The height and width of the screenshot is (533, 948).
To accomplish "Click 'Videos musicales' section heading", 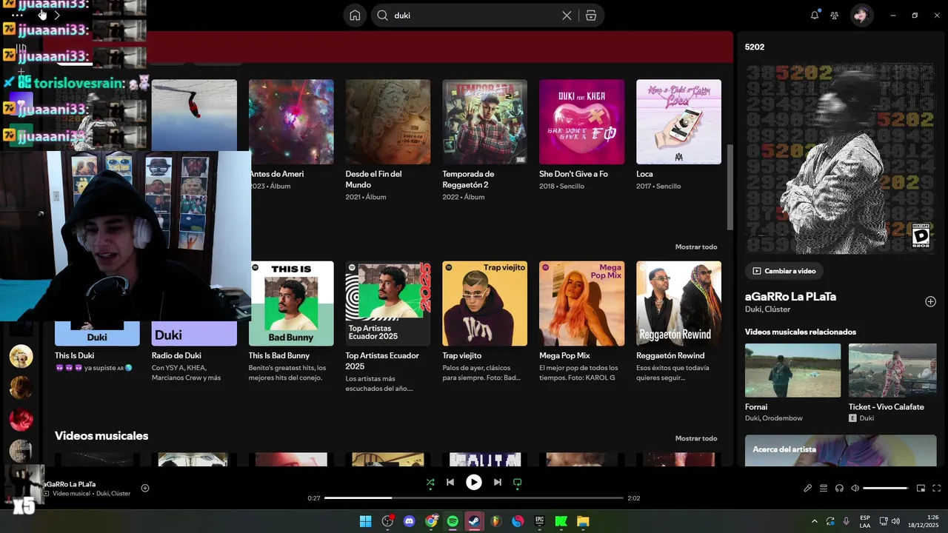I will pos(101,436).
